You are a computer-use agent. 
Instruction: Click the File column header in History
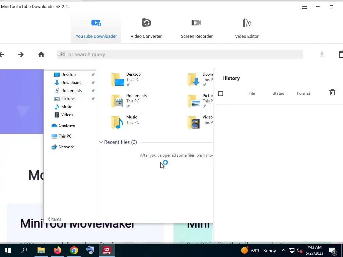pos(252,93)
